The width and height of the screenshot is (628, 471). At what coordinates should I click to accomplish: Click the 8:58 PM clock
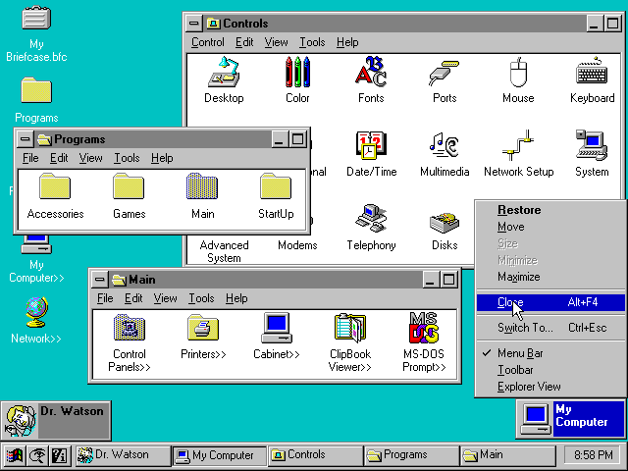click(593, 455)
